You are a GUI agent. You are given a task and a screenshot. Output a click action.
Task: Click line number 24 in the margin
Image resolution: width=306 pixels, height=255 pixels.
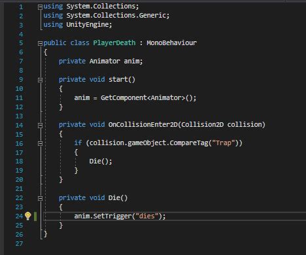[19, 216]
